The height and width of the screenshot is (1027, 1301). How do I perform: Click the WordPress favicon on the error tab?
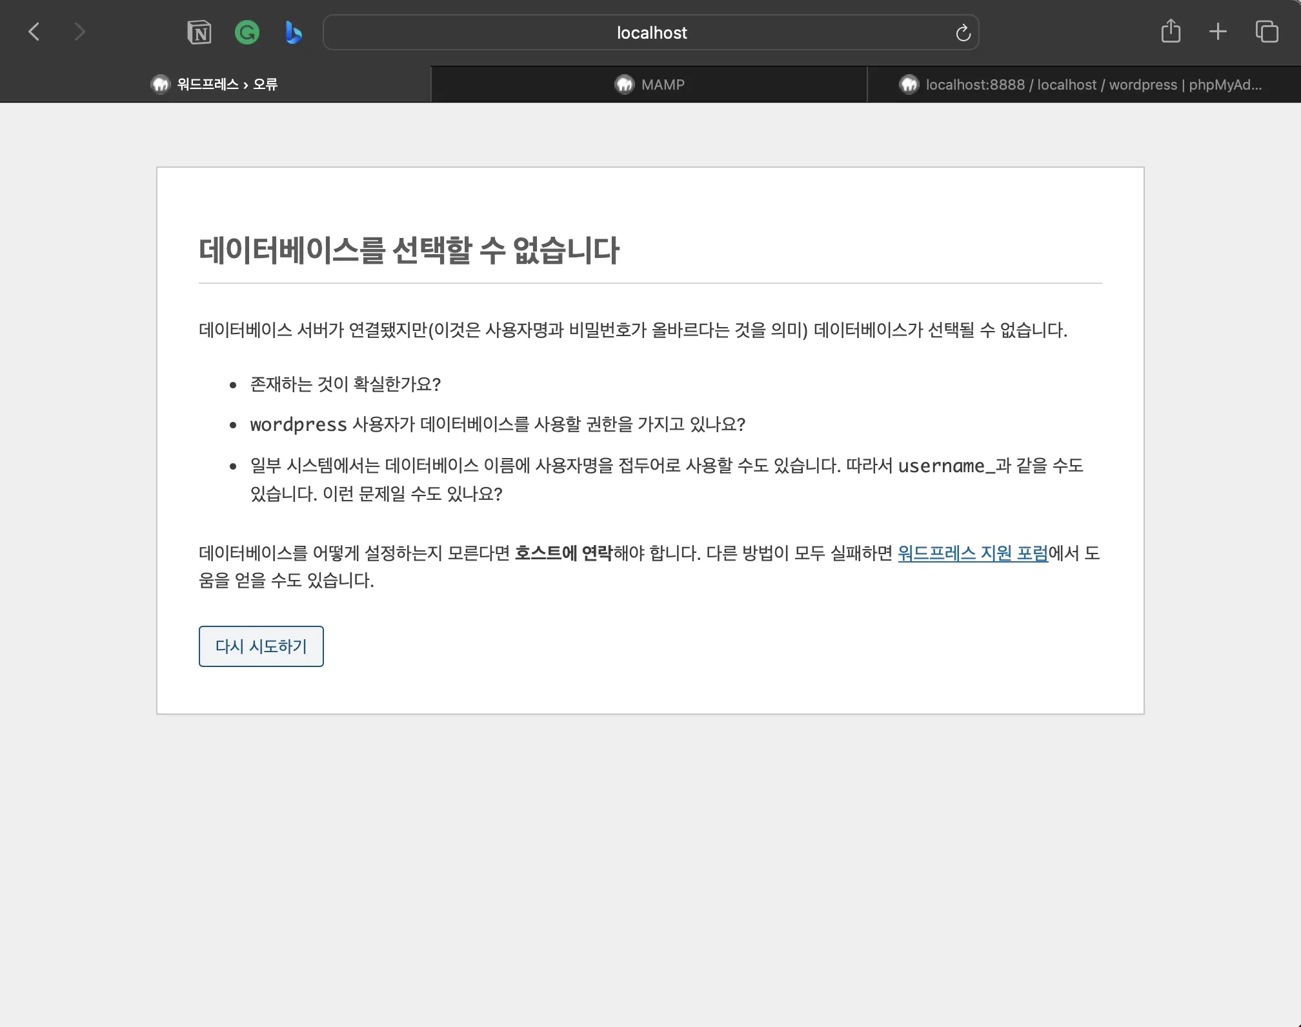pos(160,84)
